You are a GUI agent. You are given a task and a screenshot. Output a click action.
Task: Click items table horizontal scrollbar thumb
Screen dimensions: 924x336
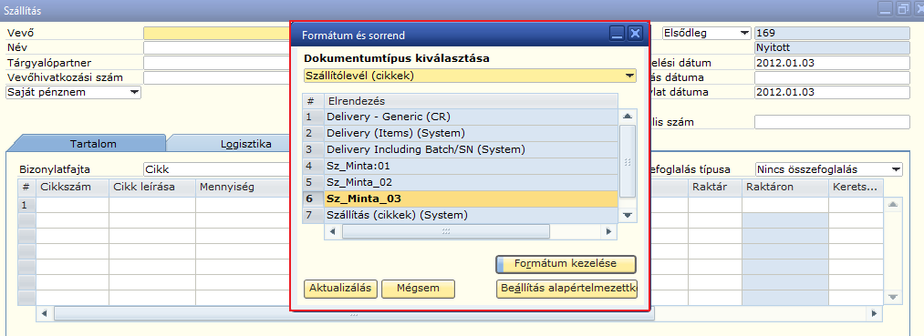[x=354, y=314]
